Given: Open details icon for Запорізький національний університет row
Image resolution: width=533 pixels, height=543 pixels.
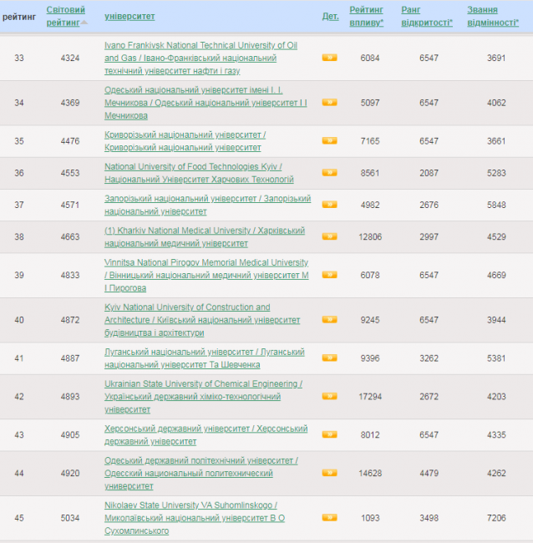Looking at the screenshot, I should point(329,205).
